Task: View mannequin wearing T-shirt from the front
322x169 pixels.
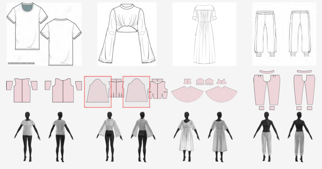Action: tap(27, 136)
